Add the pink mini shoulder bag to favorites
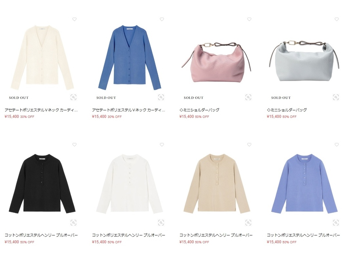Viewport: 349px width, 258px height. 249,19
